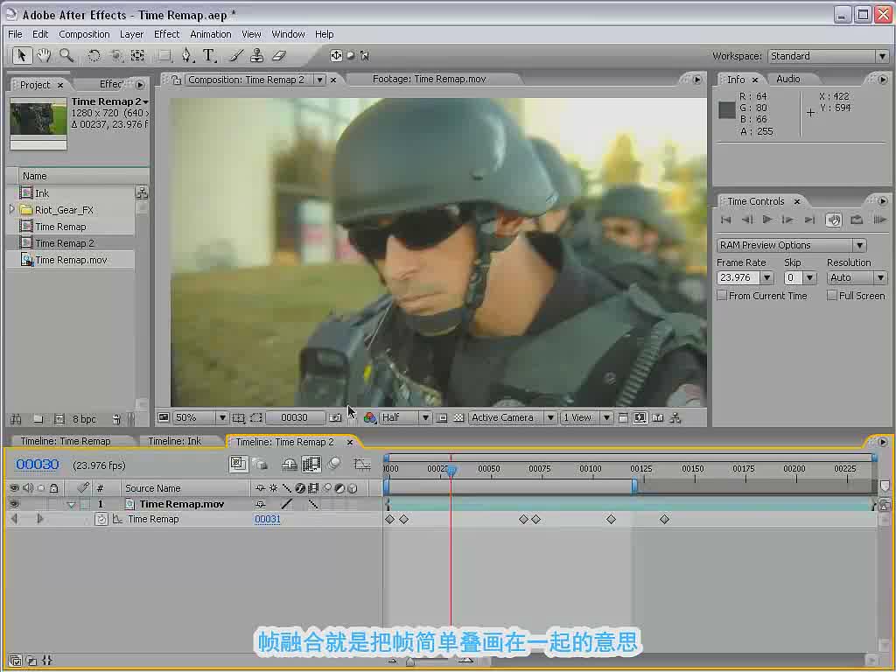The width and height of the screenshot is (896, 672).
Task: Select the Eraser tool
Action: click(279, 55)
